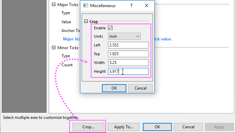Click the blue Major tick hint text
236x133 pixels.
pos(72,39)
